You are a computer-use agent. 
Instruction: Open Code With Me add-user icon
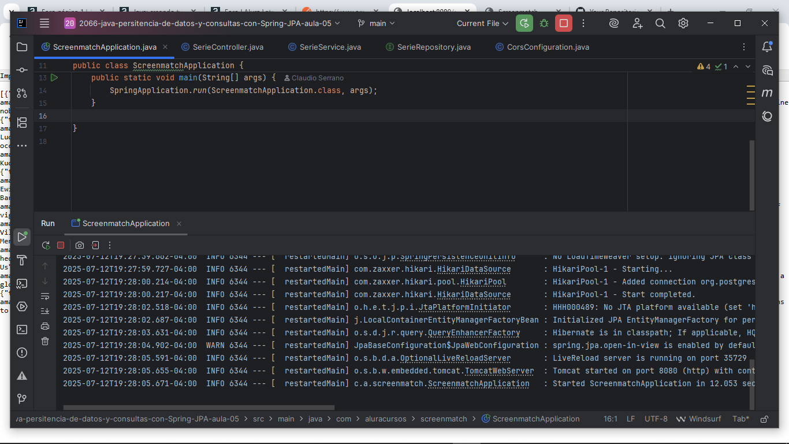point(637,23)
